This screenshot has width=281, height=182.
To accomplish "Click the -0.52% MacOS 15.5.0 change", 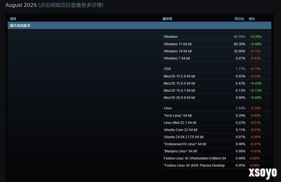I will [255, 76].
